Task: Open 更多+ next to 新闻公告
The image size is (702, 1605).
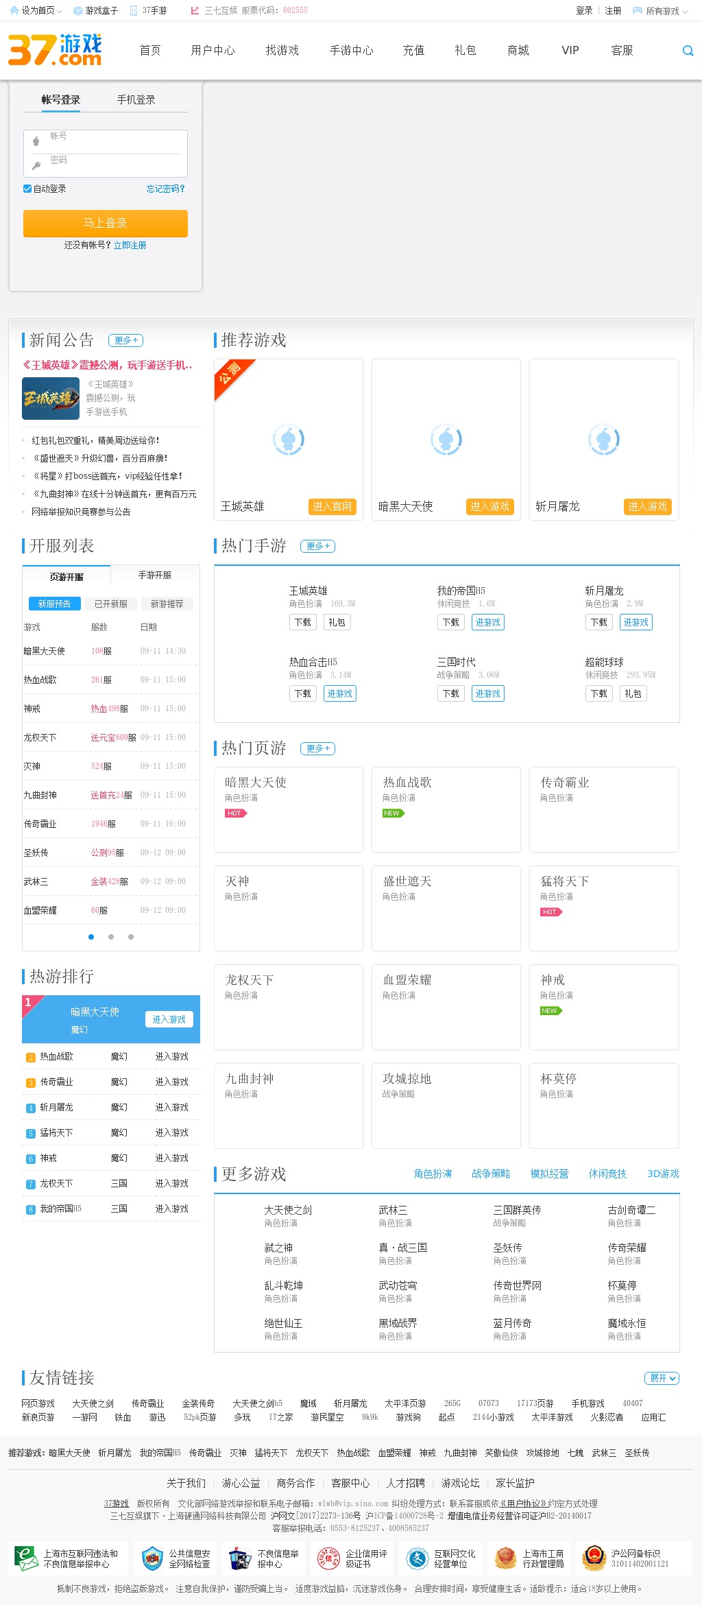Action: [x=126, y=340]
